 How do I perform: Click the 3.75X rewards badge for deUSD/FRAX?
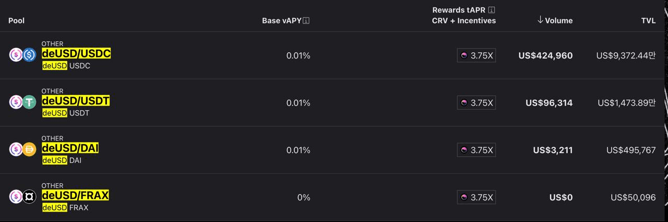point(476,197)
